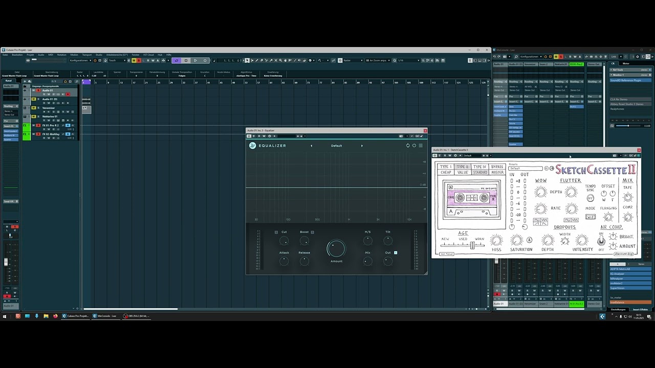Open OBS in the Windows taskbar

click(x=136, y=316)
